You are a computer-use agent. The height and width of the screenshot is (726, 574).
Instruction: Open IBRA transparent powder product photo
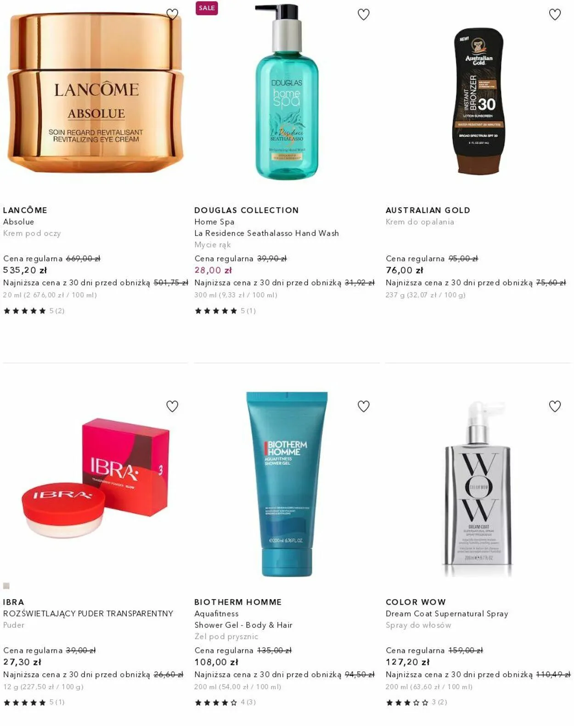point(96,478)
